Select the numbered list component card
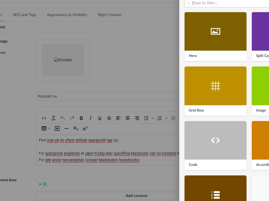 (215, 188)
